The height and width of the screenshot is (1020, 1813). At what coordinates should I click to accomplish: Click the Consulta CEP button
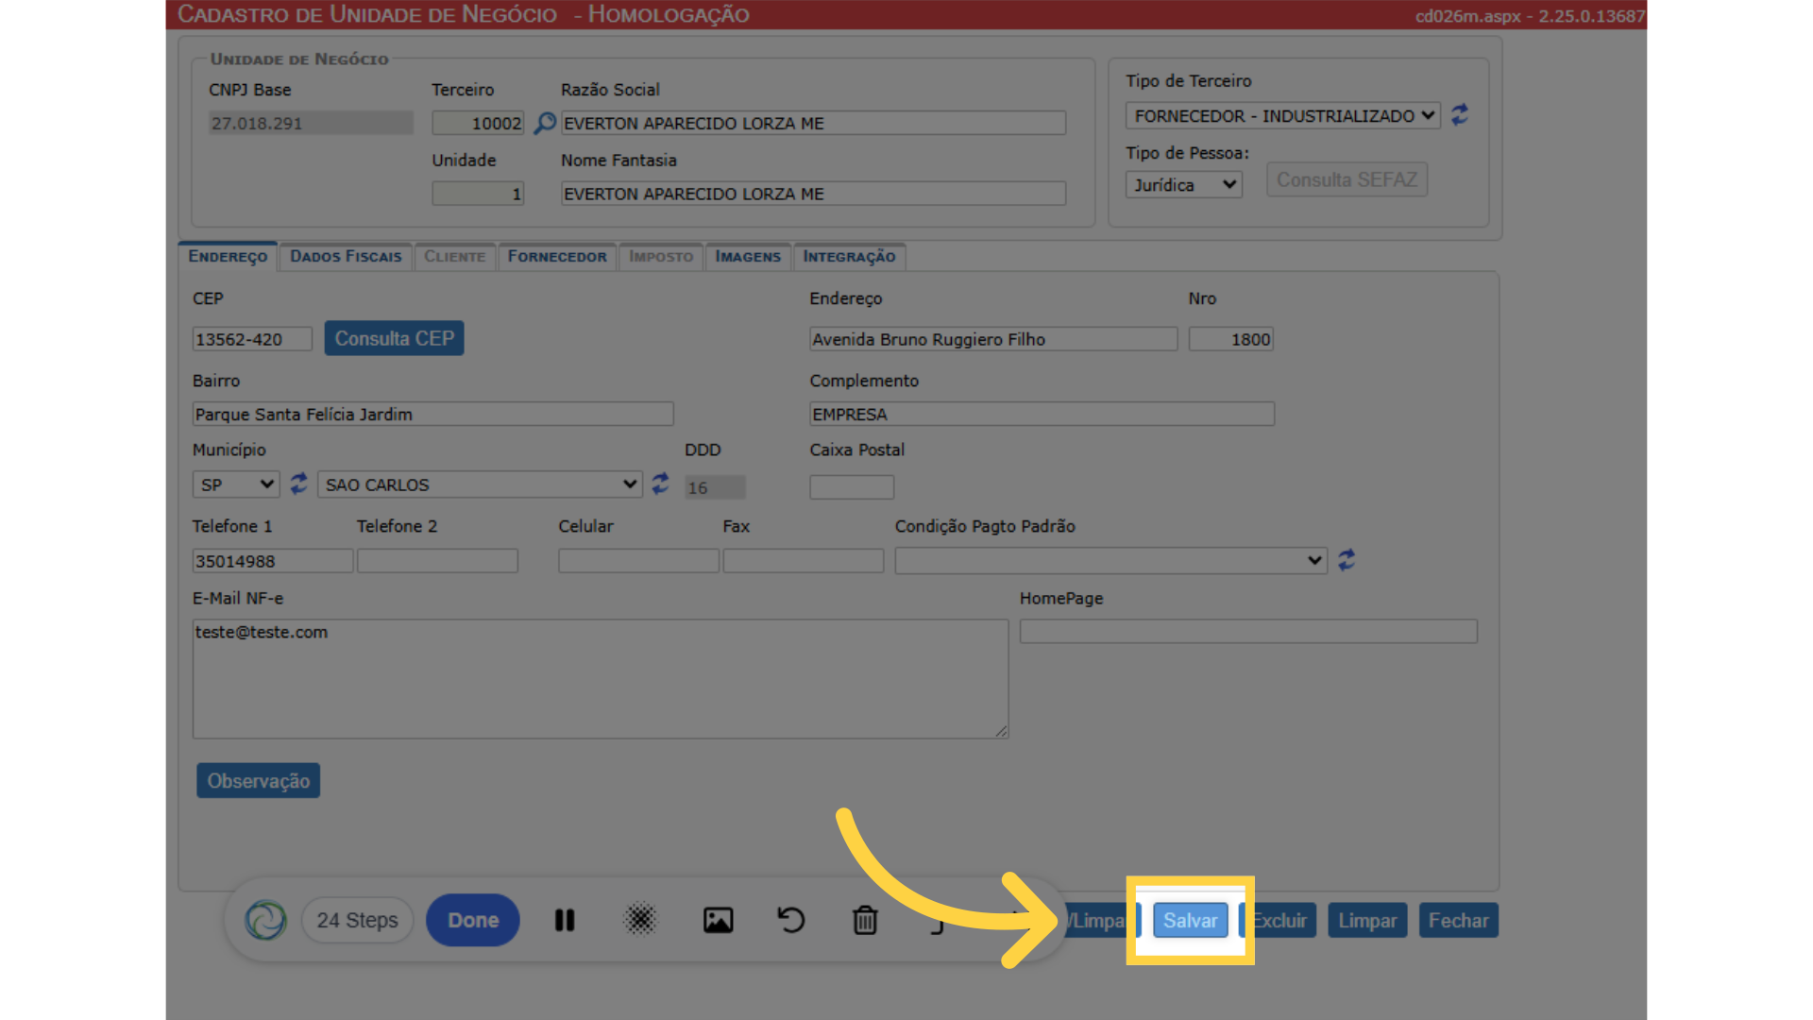click(394, 338)
